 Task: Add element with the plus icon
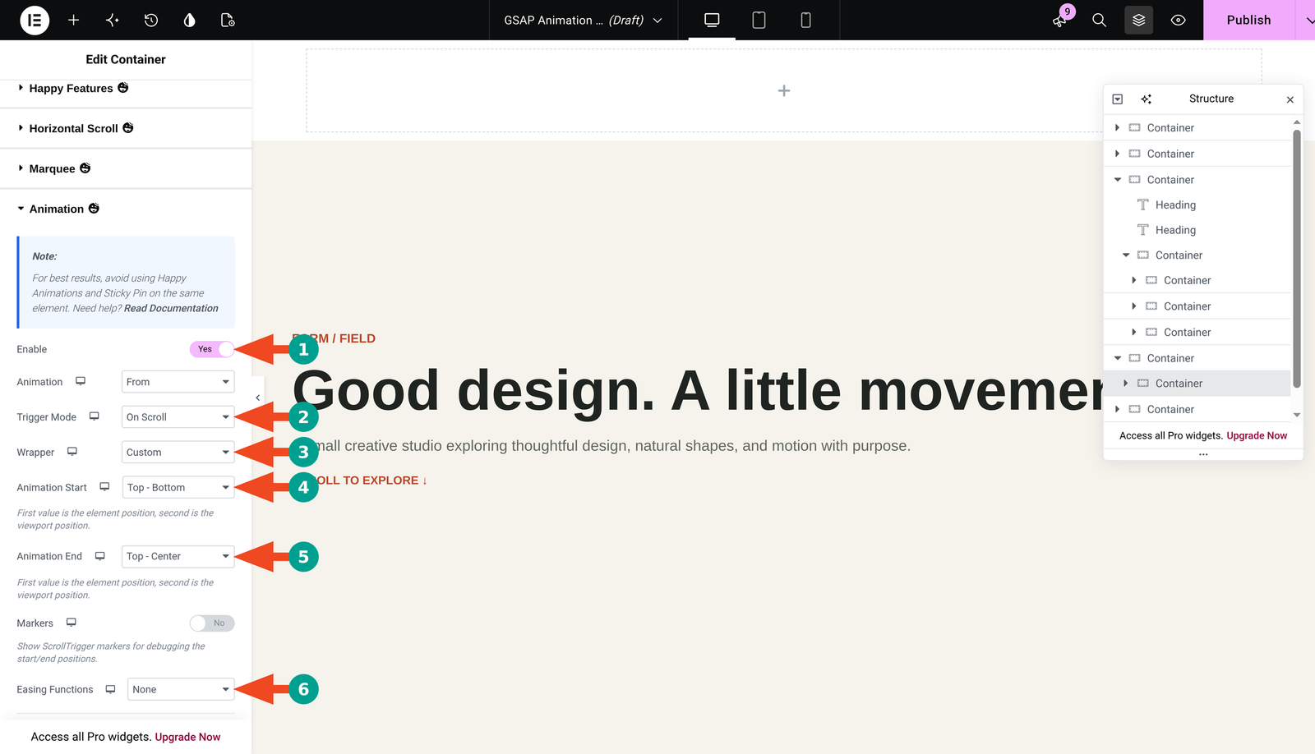point(73,20)
